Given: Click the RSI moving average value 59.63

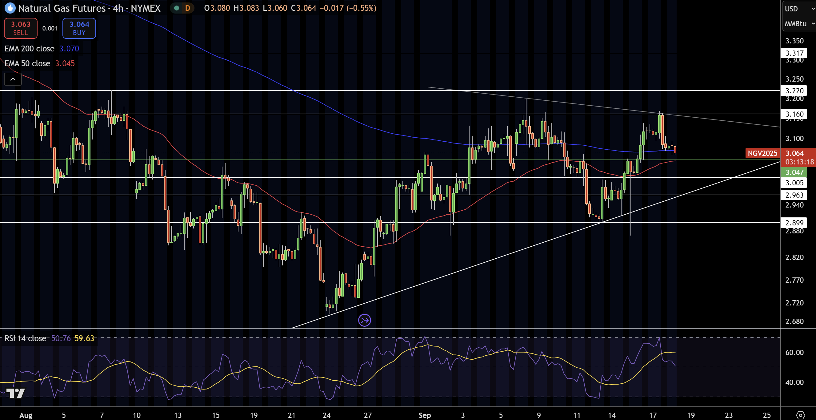Looking at the screenshot, I should point(84,338).
